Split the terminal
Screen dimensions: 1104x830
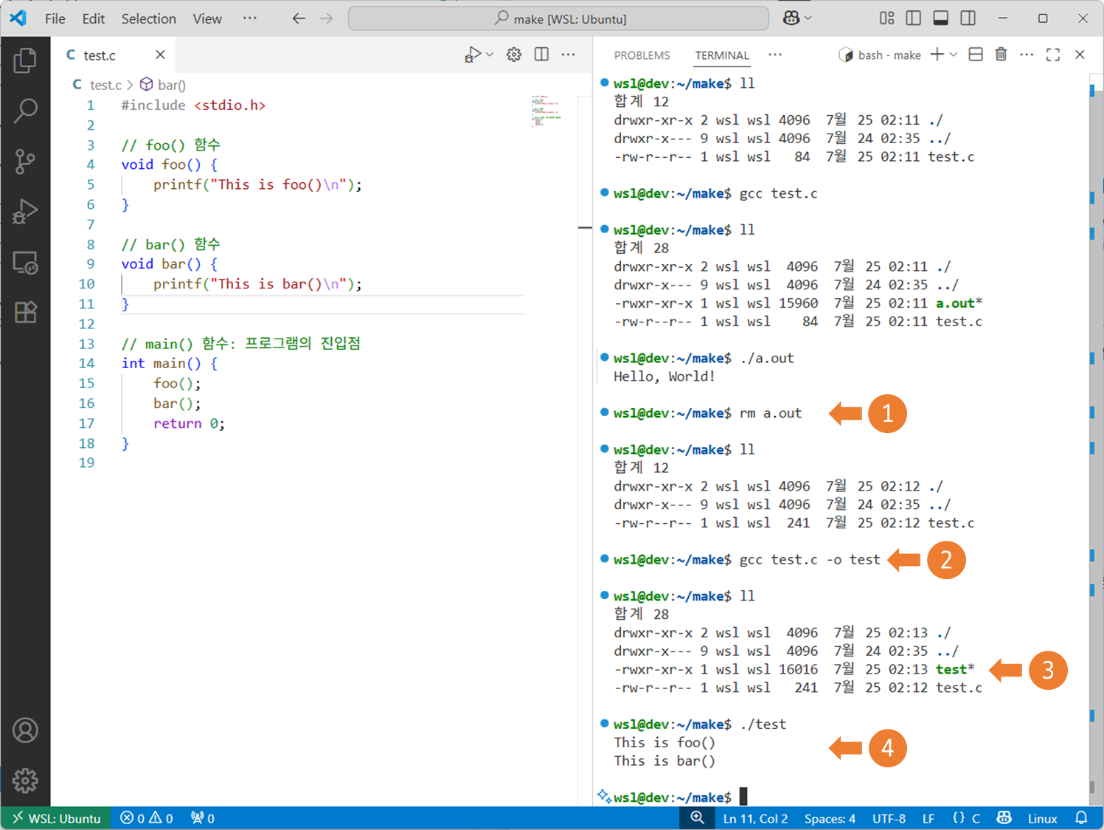coord(975,55)
